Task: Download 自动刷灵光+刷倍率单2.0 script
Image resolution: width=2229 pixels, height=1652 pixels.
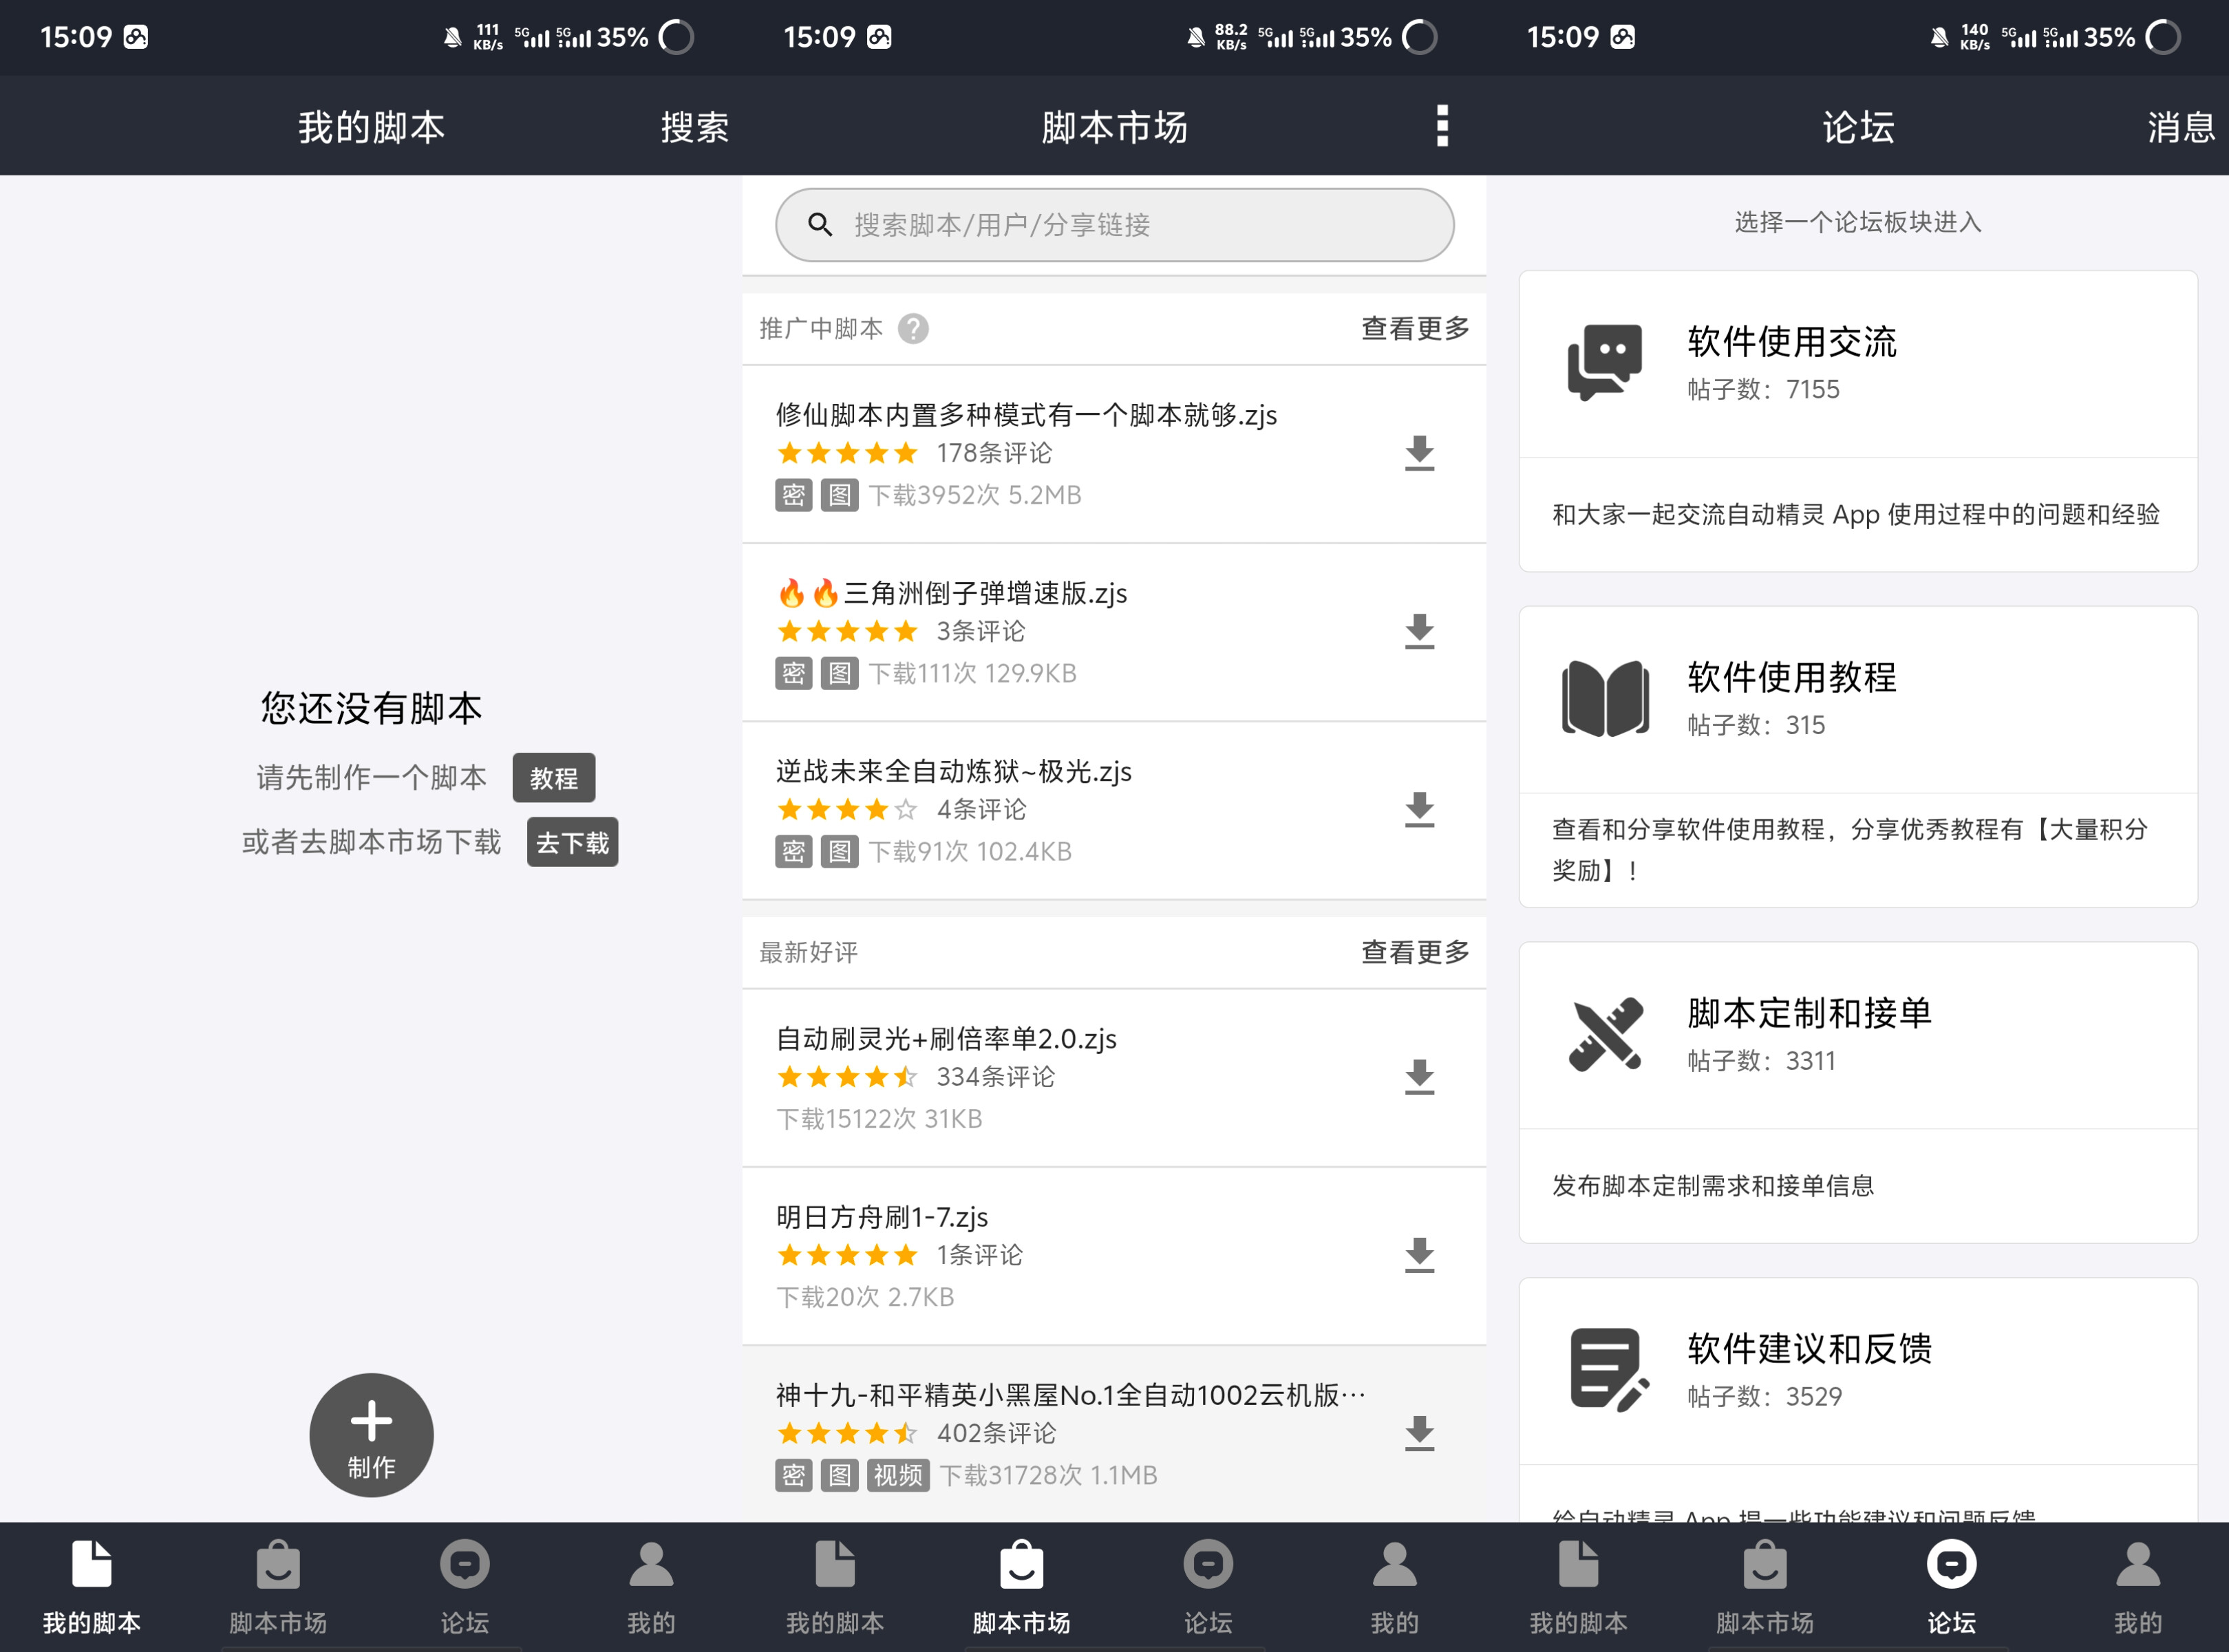Action: tap(1418, 1077)
